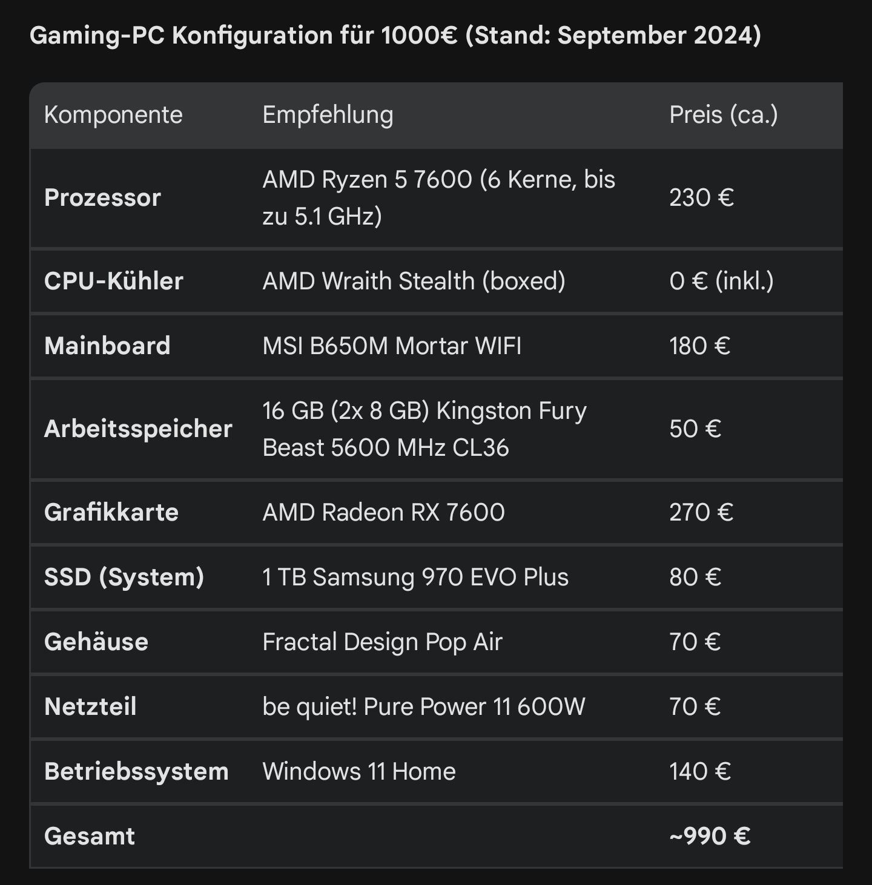
Task: Click the ~990 € total price
Action: click(x=710, y=837)
